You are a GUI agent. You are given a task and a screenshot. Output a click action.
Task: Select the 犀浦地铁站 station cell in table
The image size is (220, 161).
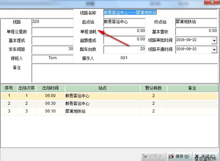pos(102,111)
